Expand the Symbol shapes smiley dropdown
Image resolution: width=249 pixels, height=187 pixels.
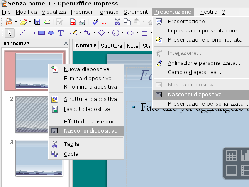[x=122, y=33]
